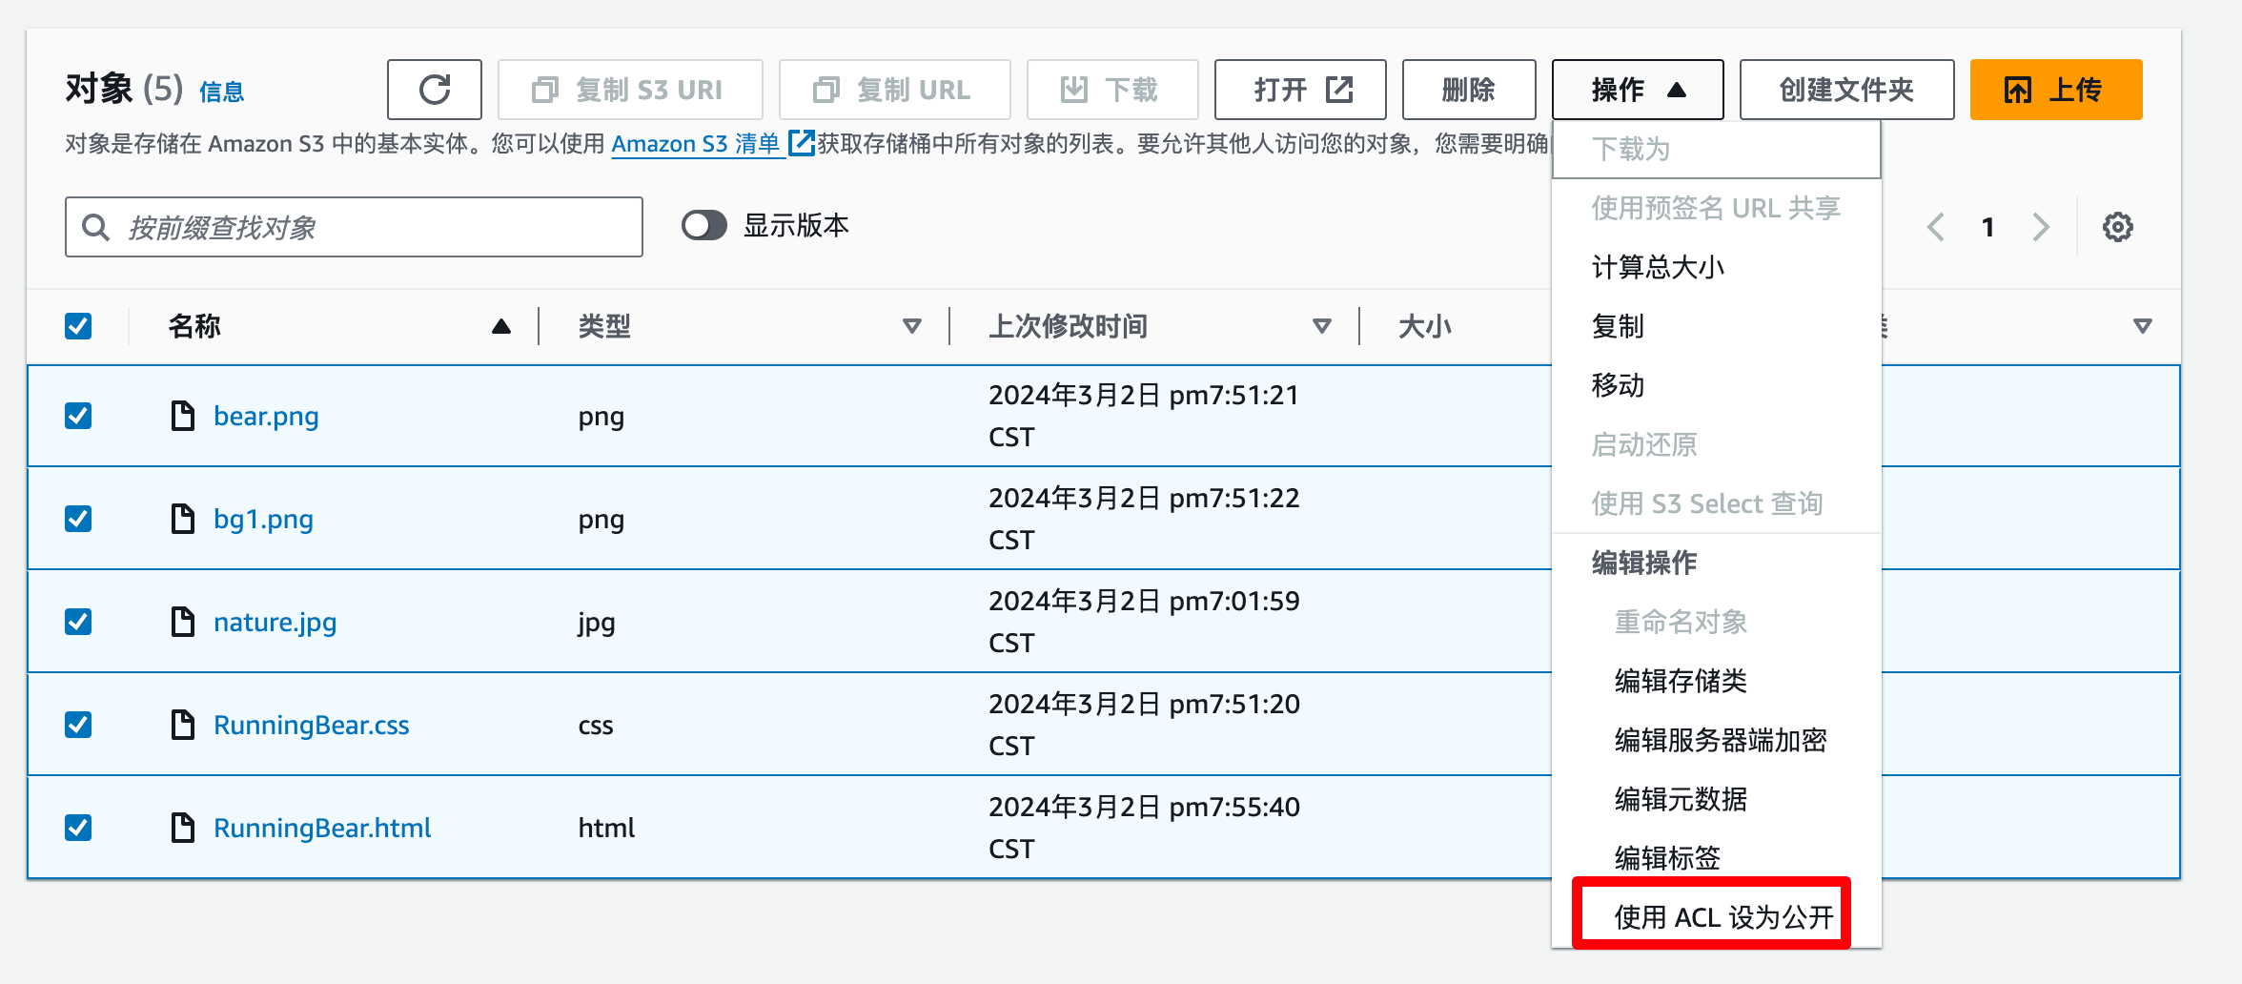
Task: Open the 信息 info link
Action: pyautogui.click(x=222, y=92)
